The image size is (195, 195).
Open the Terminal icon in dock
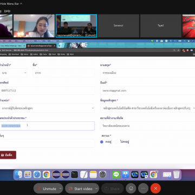coord(74,174)
